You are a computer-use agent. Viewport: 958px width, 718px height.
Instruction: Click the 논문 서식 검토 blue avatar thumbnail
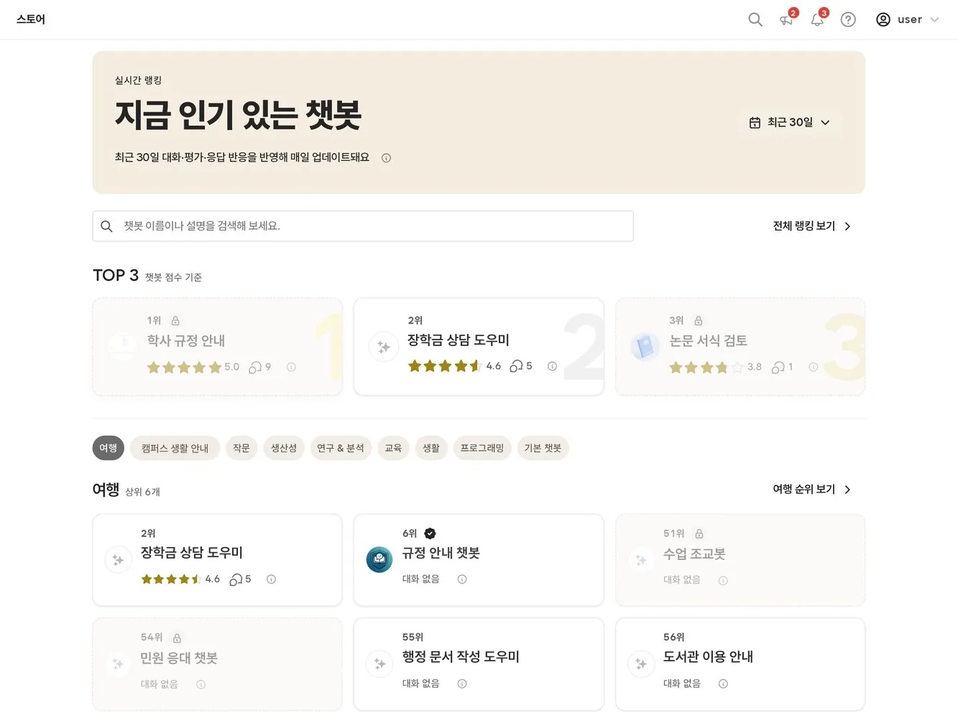(x=645, y=347)
